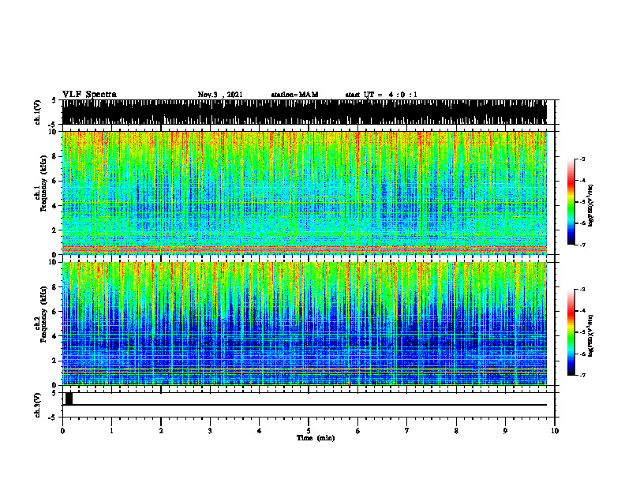Click inside the ch.1 spectrogram panel

point(305,193)
